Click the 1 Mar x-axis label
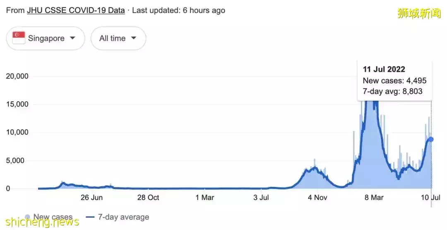The image size is (447, 230). 205,197
